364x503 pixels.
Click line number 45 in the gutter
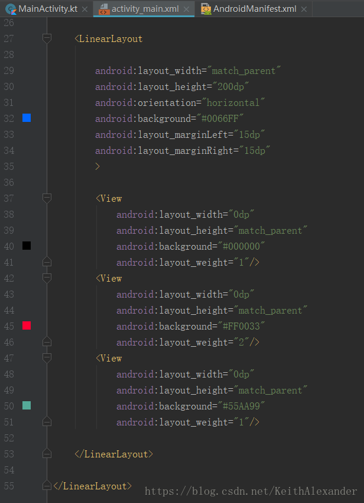pos(9,326)
